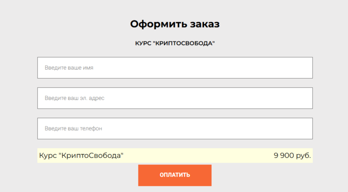
Task: Click the yellow order summary row
Action: 197,156
